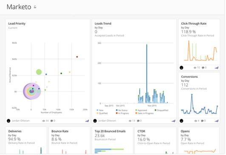226x155 pixels.
Task: Click the chart type icon on Lead Priority card
Action: coord(87,121)
